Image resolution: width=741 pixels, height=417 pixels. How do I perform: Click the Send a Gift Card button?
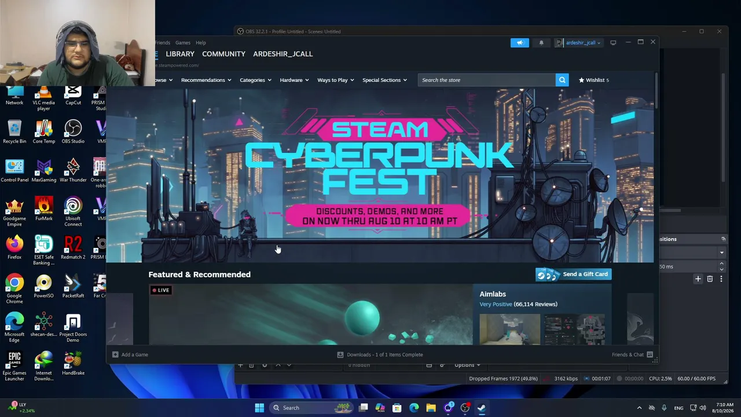click(x=573, y=274)
